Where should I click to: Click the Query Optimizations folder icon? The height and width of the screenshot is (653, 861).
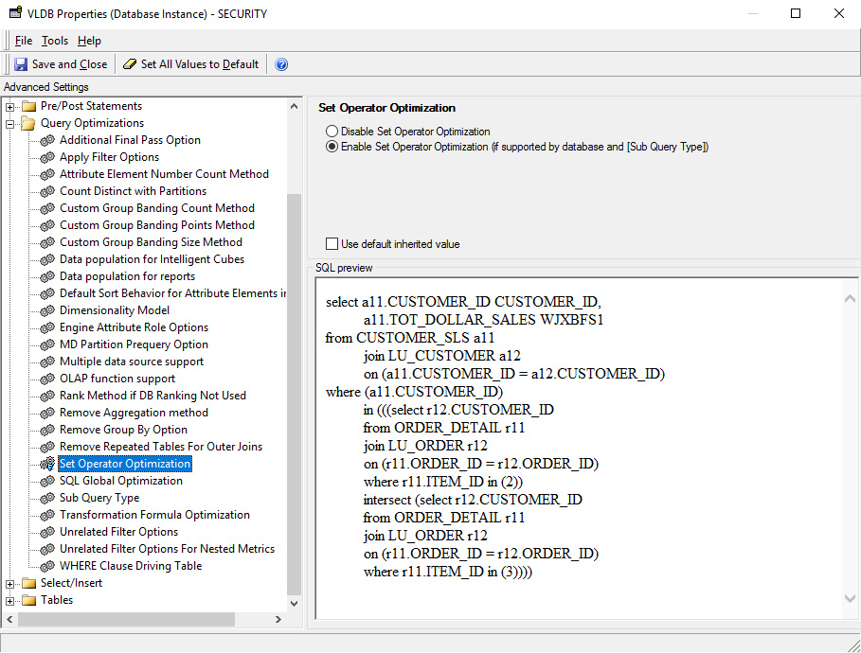28,123
